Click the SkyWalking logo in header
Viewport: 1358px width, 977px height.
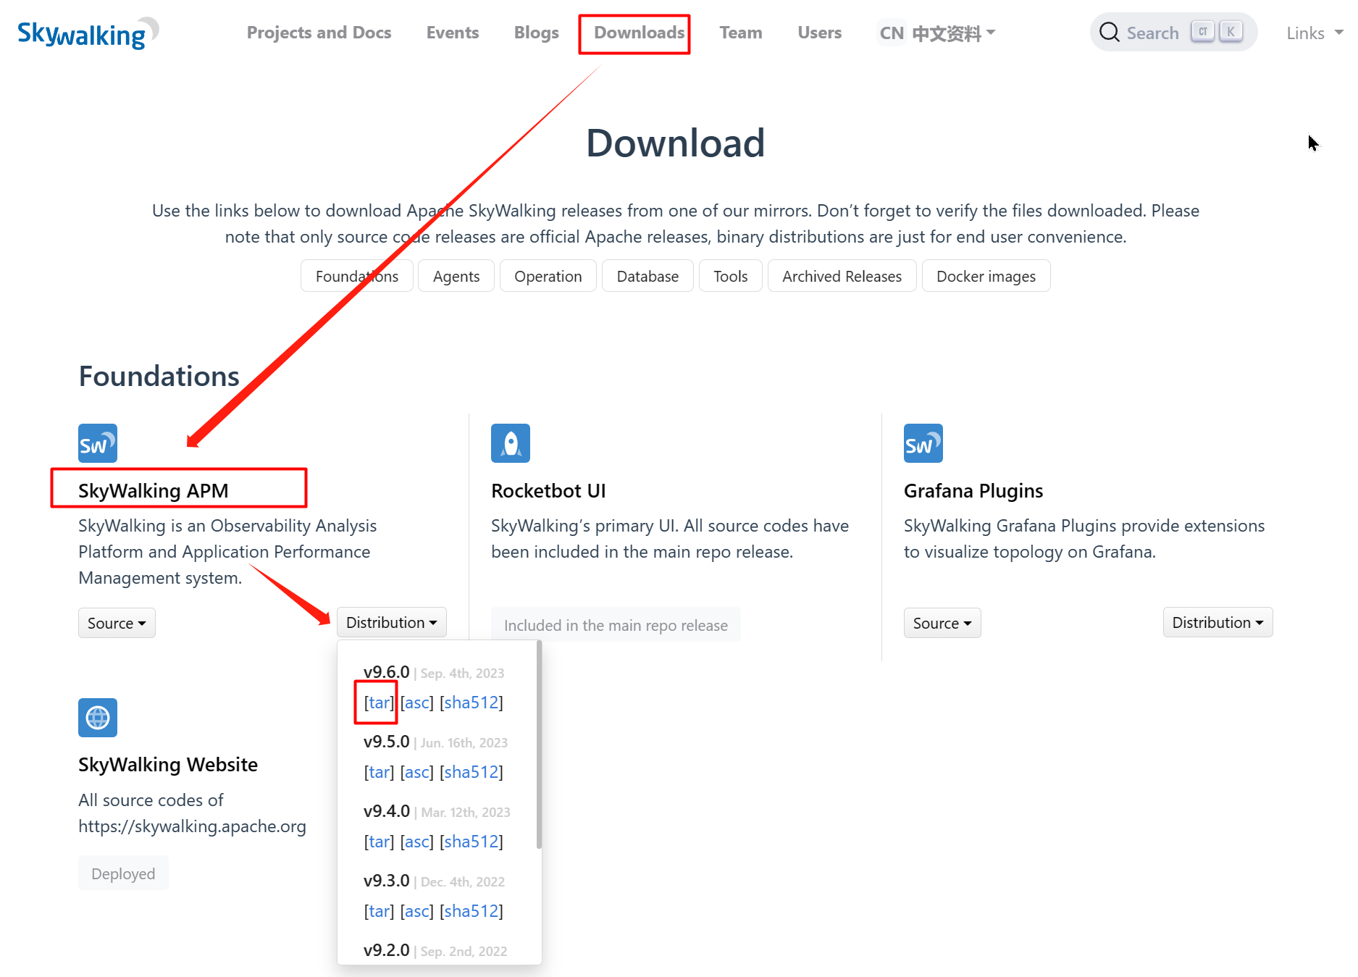pyautogui.click(x=88, y=33)
